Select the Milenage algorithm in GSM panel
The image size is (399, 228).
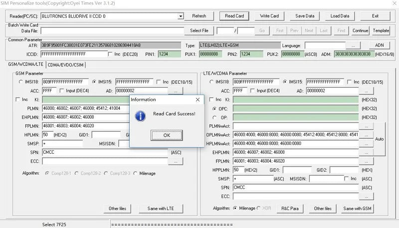[x=135, y=173]
